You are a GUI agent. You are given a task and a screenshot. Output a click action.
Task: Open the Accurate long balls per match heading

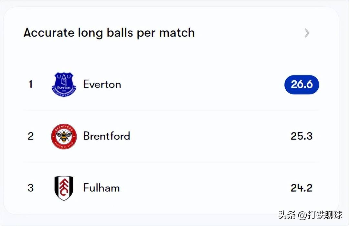[x=109, y=33]
